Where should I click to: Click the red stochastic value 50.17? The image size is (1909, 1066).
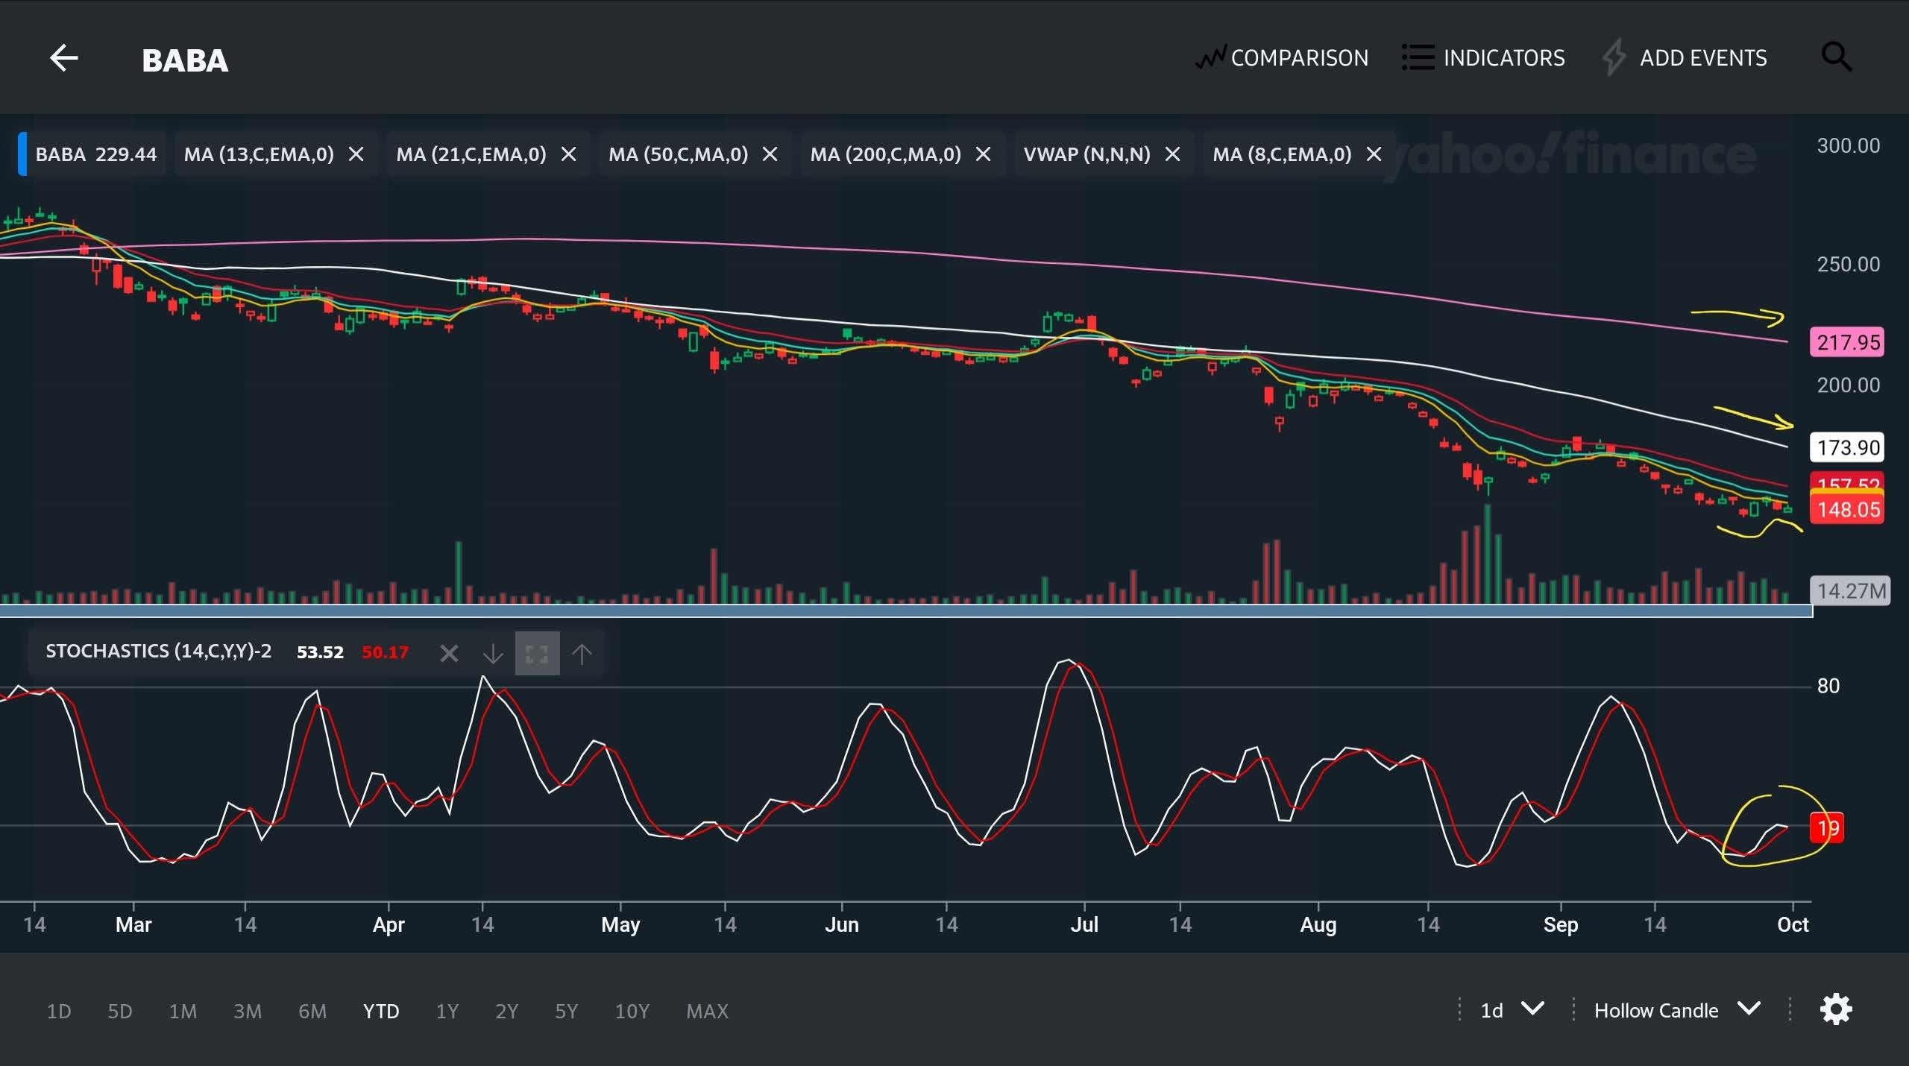[385, 652]
